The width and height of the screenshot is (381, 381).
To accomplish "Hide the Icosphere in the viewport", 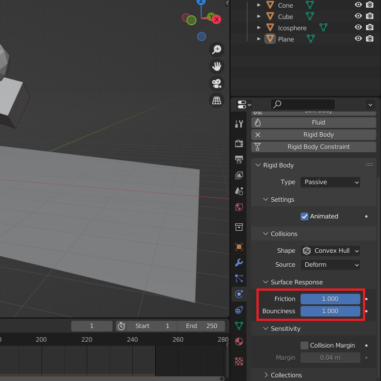I will (358, 28).
